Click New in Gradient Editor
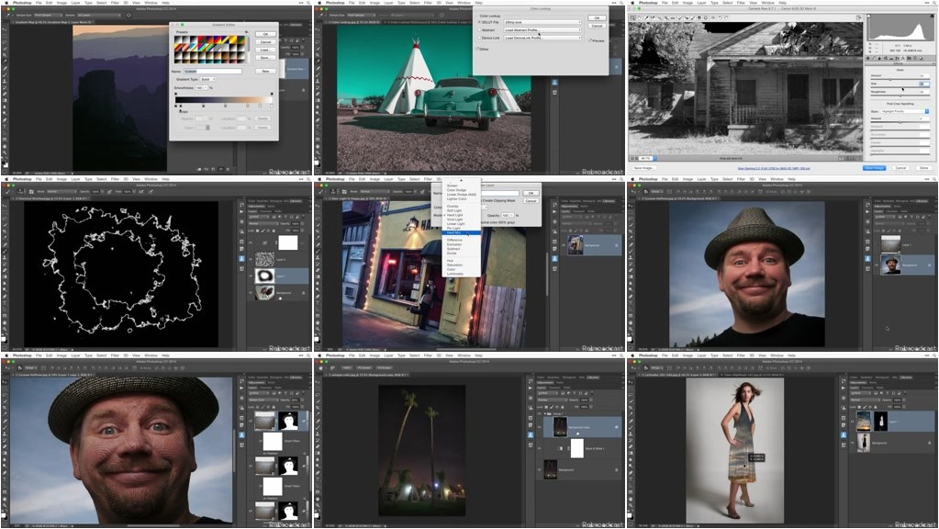 265,72
